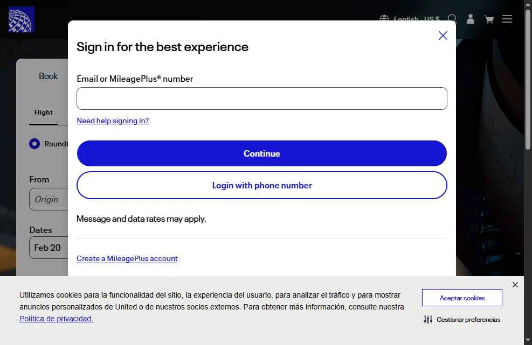The height and width of the screenshot is (345, 532).
Task: Dismiss the cookie banner
Action: click(x=515, y=285)
